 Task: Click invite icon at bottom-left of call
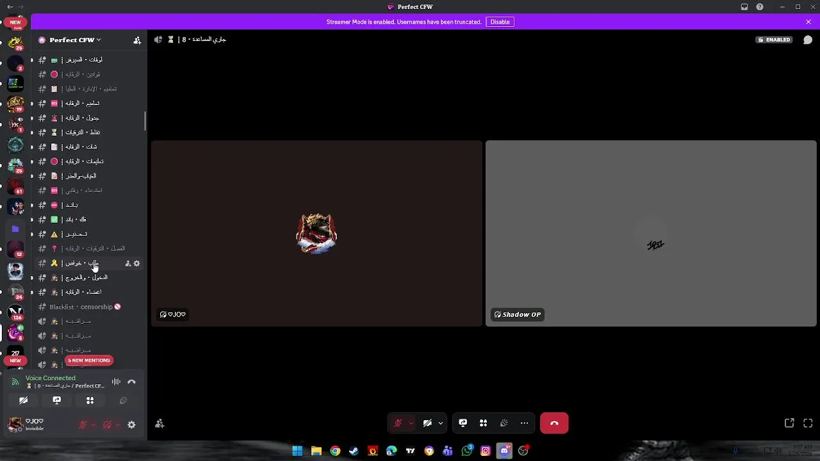pos(160,423)
